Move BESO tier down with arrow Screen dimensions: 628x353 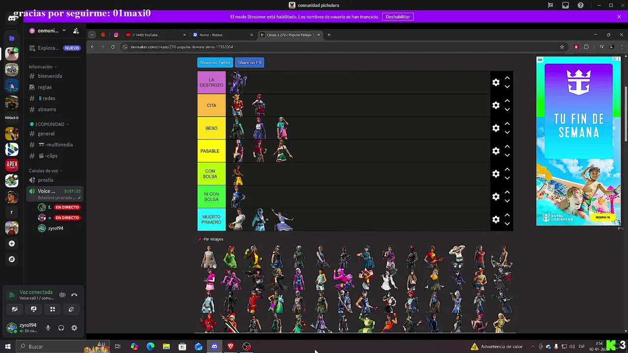click(x=507, y=132)
